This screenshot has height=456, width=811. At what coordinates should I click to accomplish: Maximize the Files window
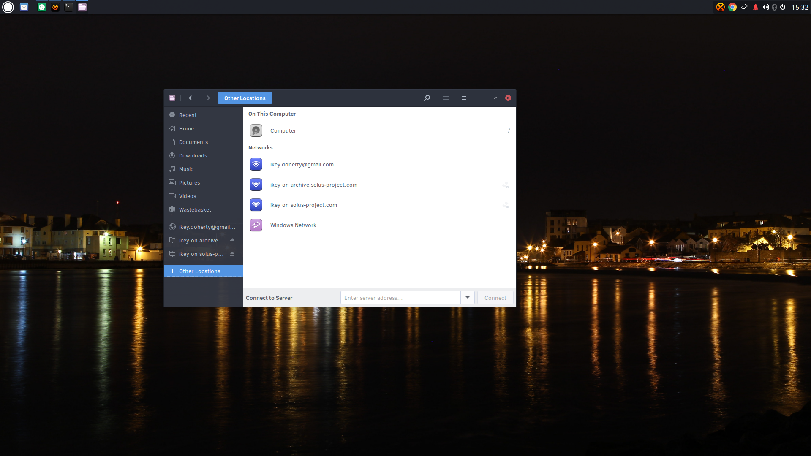[x=495, y=98]
